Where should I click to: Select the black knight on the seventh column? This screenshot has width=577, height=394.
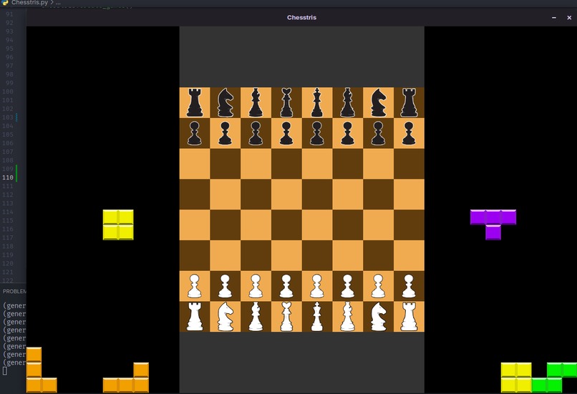pos(378,102)
